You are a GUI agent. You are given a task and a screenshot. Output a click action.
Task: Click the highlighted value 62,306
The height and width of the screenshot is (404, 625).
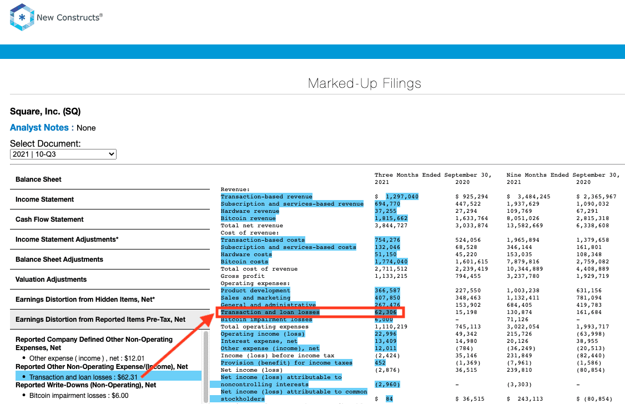point(385,312)
